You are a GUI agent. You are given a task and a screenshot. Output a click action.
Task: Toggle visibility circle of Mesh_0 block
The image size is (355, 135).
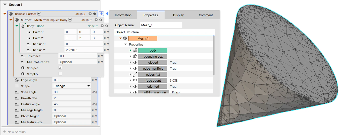click(101, 20)
